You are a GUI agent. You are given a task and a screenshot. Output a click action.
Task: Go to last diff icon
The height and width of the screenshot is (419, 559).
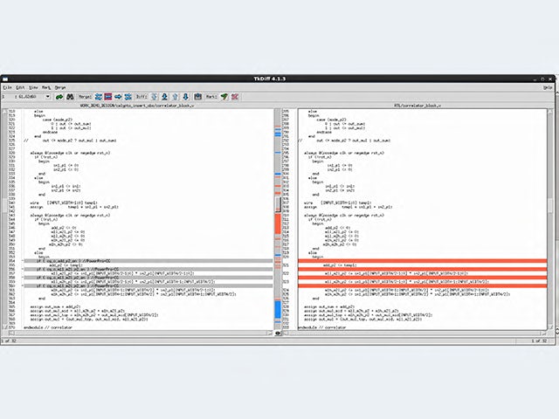click(x=165, y=97)
